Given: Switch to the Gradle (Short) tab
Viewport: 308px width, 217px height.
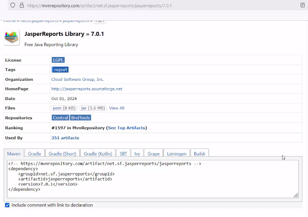Looking at the screenshot, I should click(62, 154).
